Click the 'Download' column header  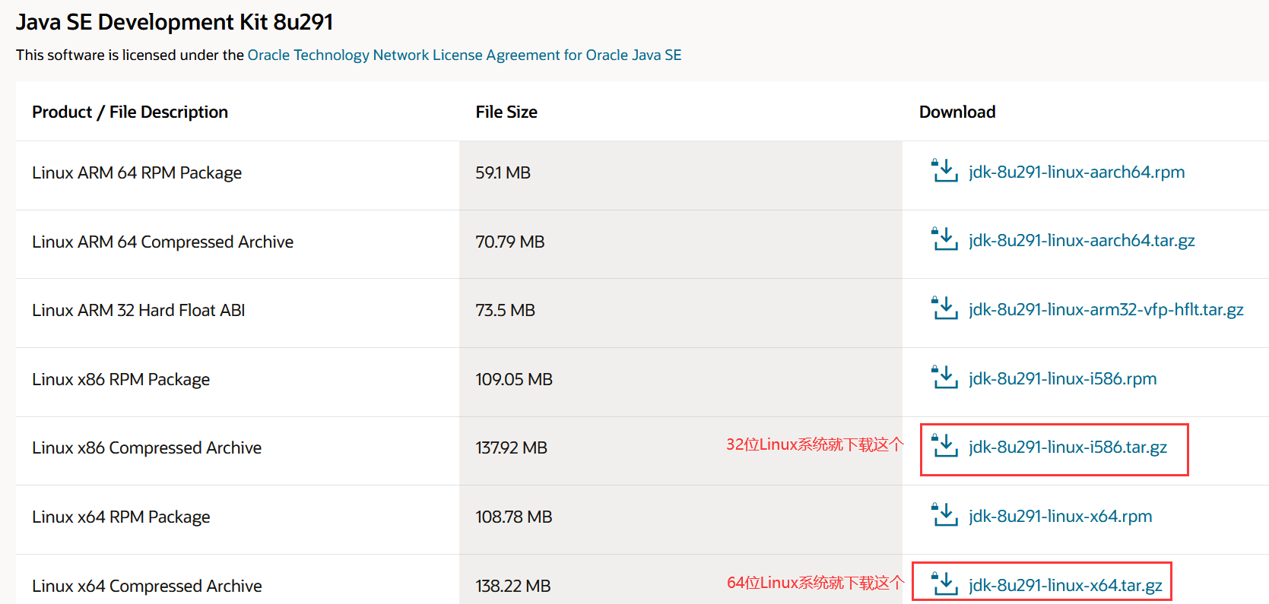coord(957,112)
